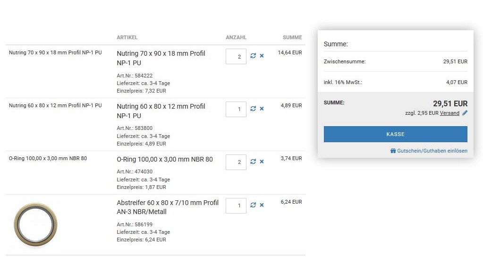Refresh quantity for Nutring 70 x 90 x 18
The width and height of the screenshot is (483, 257).
[x=253, y=56]
